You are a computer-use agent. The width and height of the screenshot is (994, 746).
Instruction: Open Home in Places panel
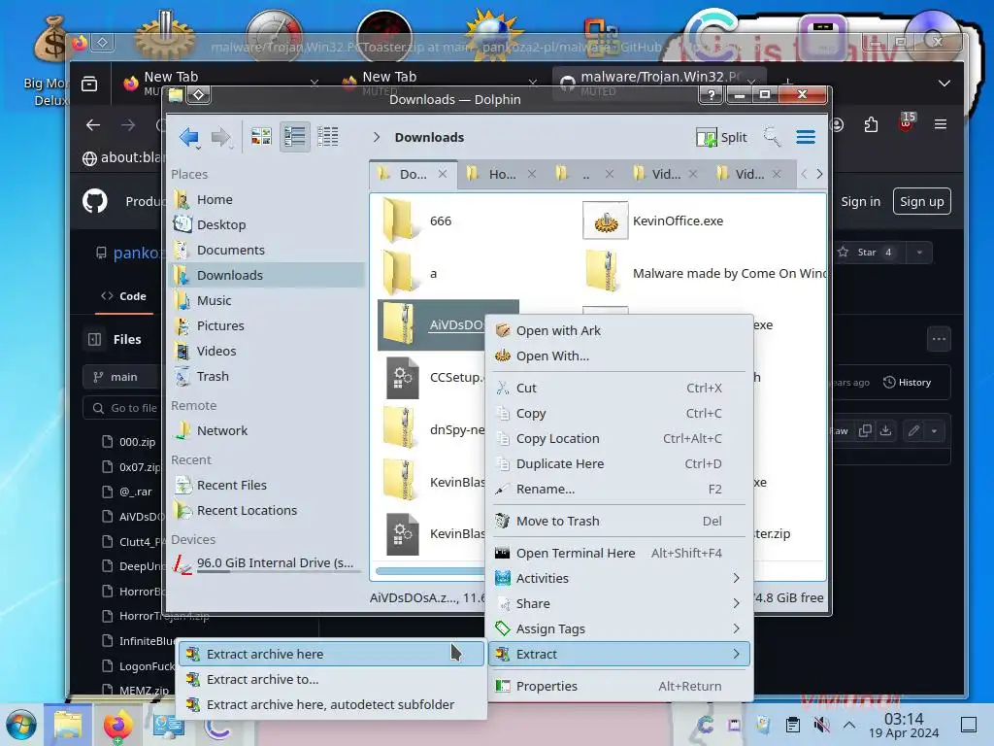click(266, 200)
